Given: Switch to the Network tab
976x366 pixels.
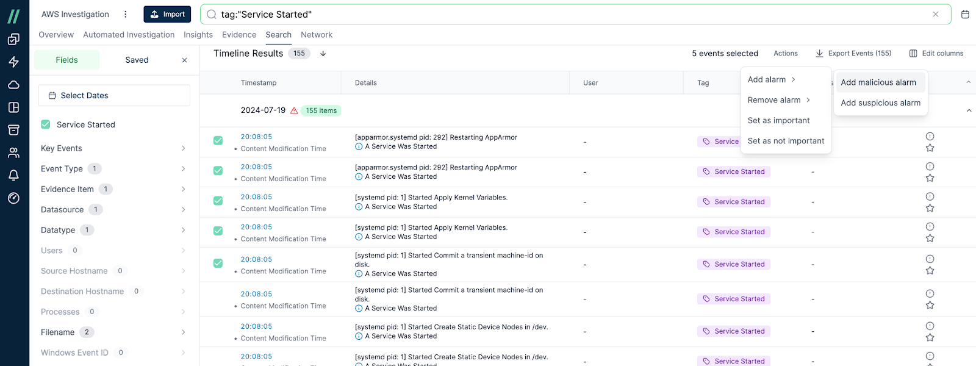Looking at the screenshot, I should tap(317, 35).
